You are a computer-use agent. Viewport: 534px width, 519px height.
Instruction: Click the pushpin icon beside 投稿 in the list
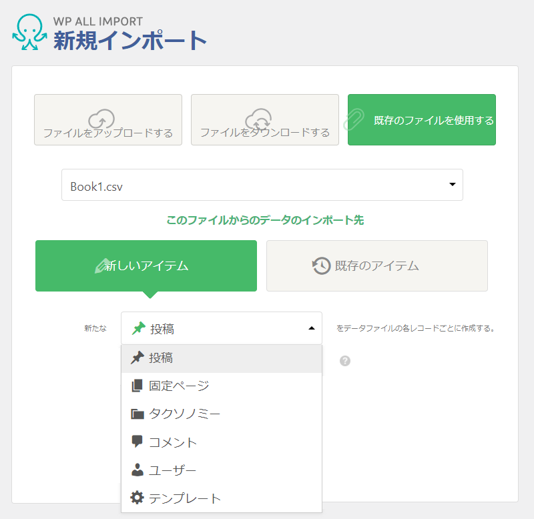coord(138,358)
